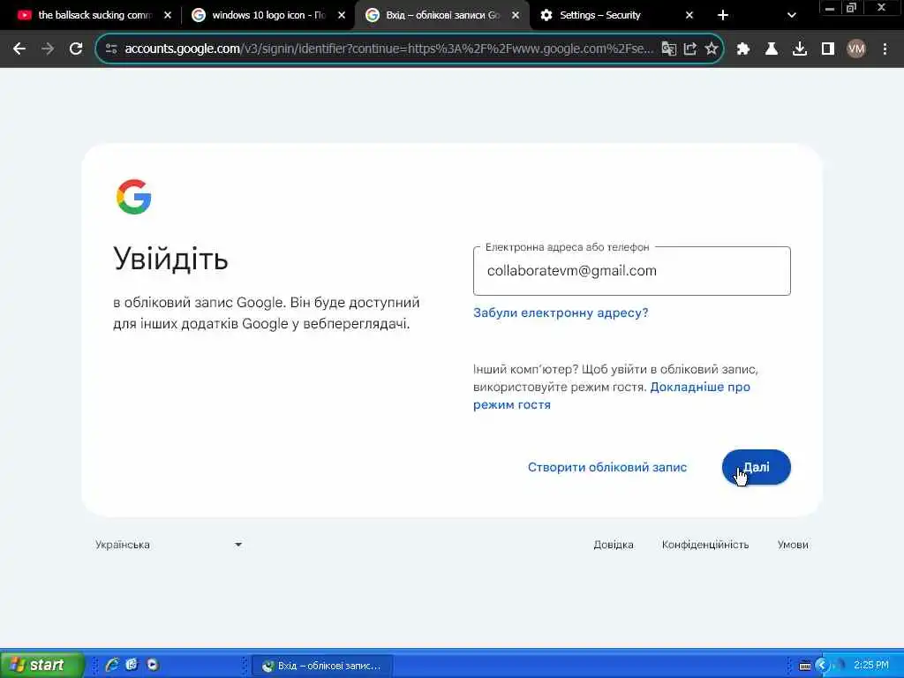Click the 2:25 PM taskbar clock
The height and width of the screenshot is (678, 904).
(871, 666)
